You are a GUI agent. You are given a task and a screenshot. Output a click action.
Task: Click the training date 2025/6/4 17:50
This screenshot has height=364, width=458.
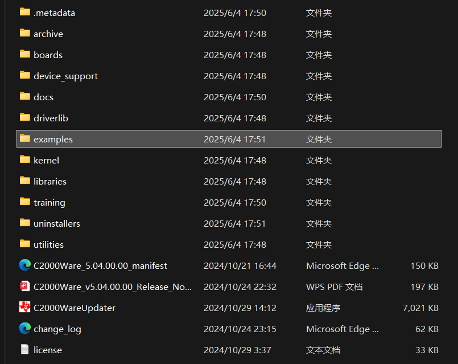(235, 203)
